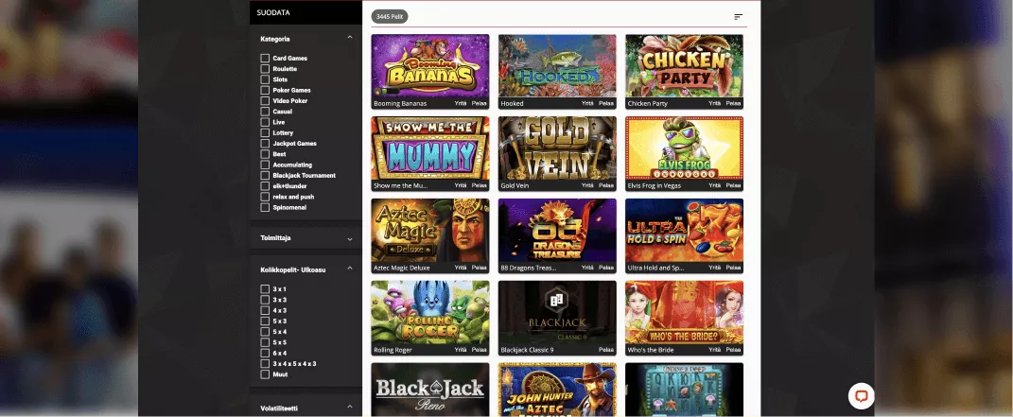Screen dimensions: 1013x417
Task: Open Show me the Mummy thumbnail
Action: coord(430,148)
